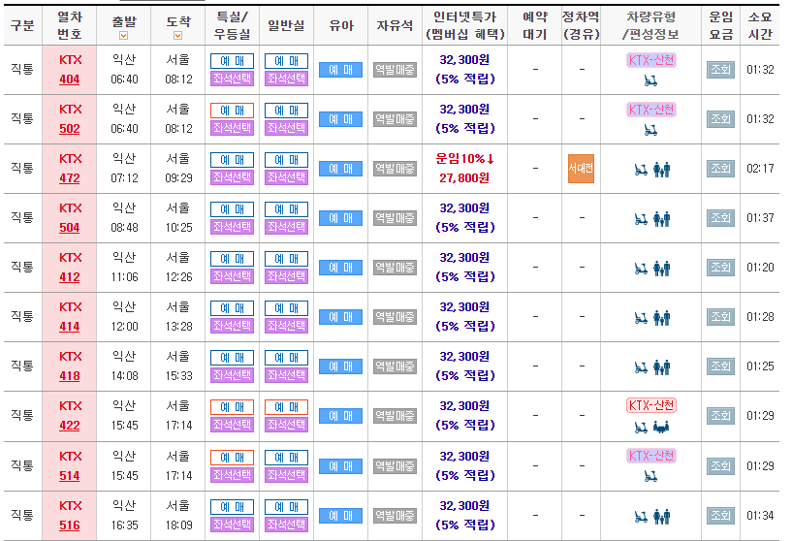Click the wheelchair seat icon for KTX 472

tap(641, 170)
